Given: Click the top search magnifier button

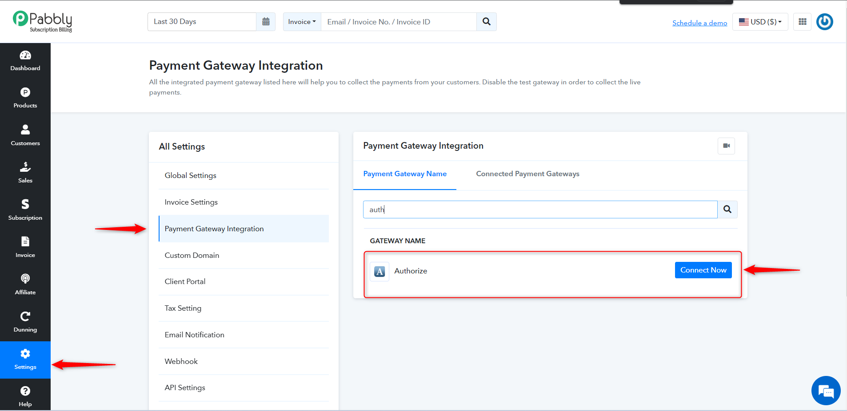Looking at the screenshot, I should pos(487,22).
